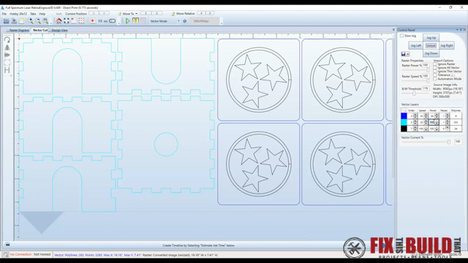The image size is (468, 263).
Task: Open the 500x500dpi resolution dropdown
Action: point(205,21)
